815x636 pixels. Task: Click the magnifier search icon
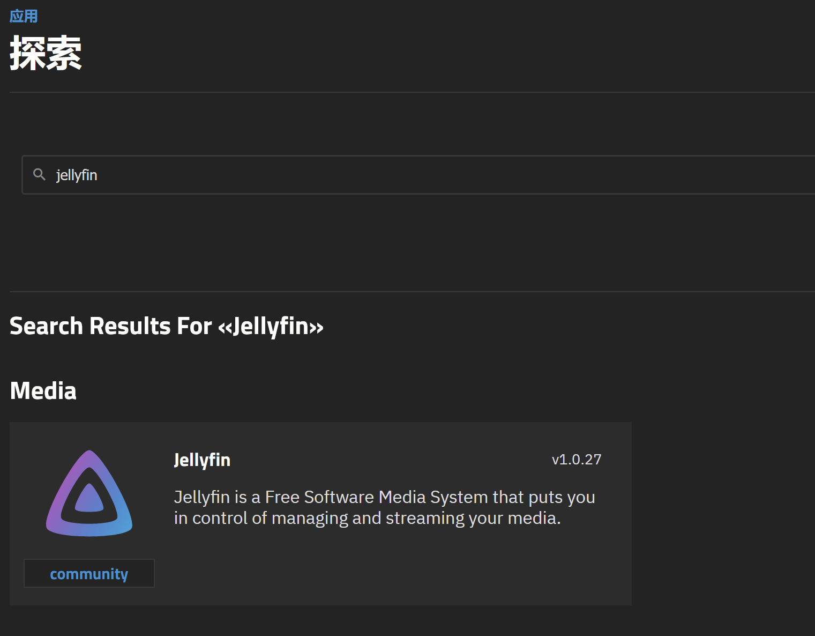click(x=39, y=174)
